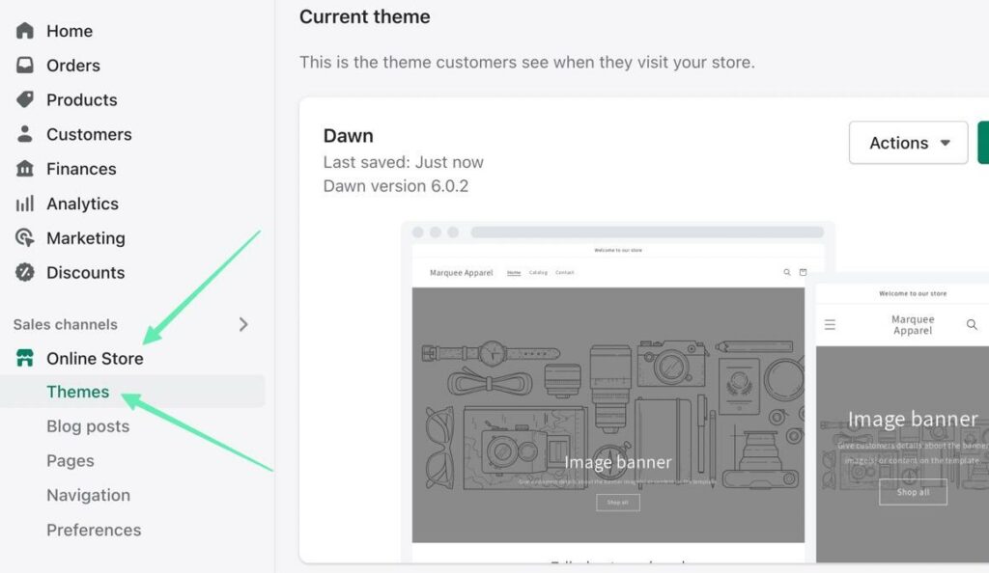The width and height of the screenshot is (989, 573).
Task: Click the Orders inbox icon
Action: [25, 66]
